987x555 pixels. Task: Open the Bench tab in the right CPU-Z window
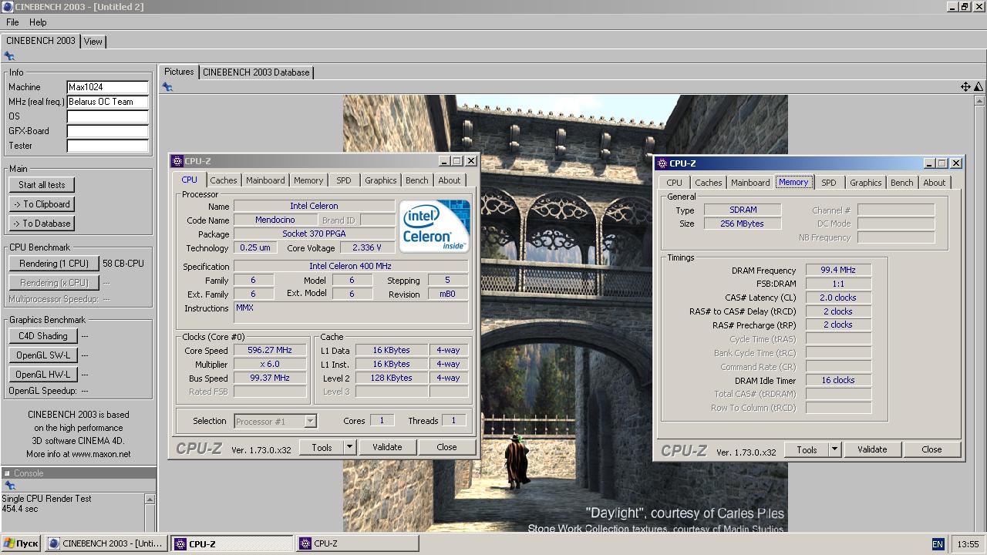[902, 183]
